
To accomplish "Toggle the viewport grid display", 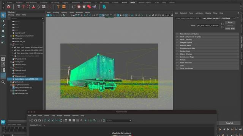I will (x=94, y=15).
